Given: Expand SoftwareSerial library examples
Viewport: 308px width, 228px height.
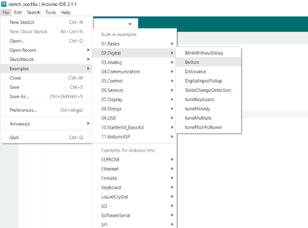Looking at the screenshot, I should point(134,215).
